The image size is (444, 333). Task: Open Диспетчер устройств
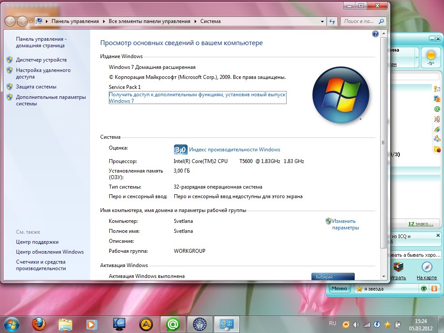(x=41, y=60)
